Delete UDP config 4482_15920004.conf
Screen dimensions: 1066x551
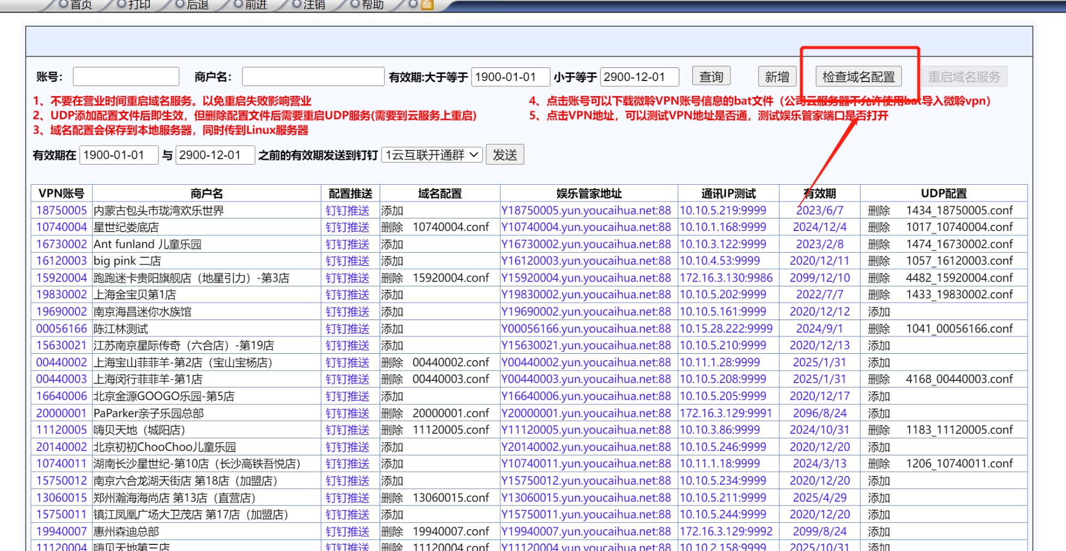[879, 278]
